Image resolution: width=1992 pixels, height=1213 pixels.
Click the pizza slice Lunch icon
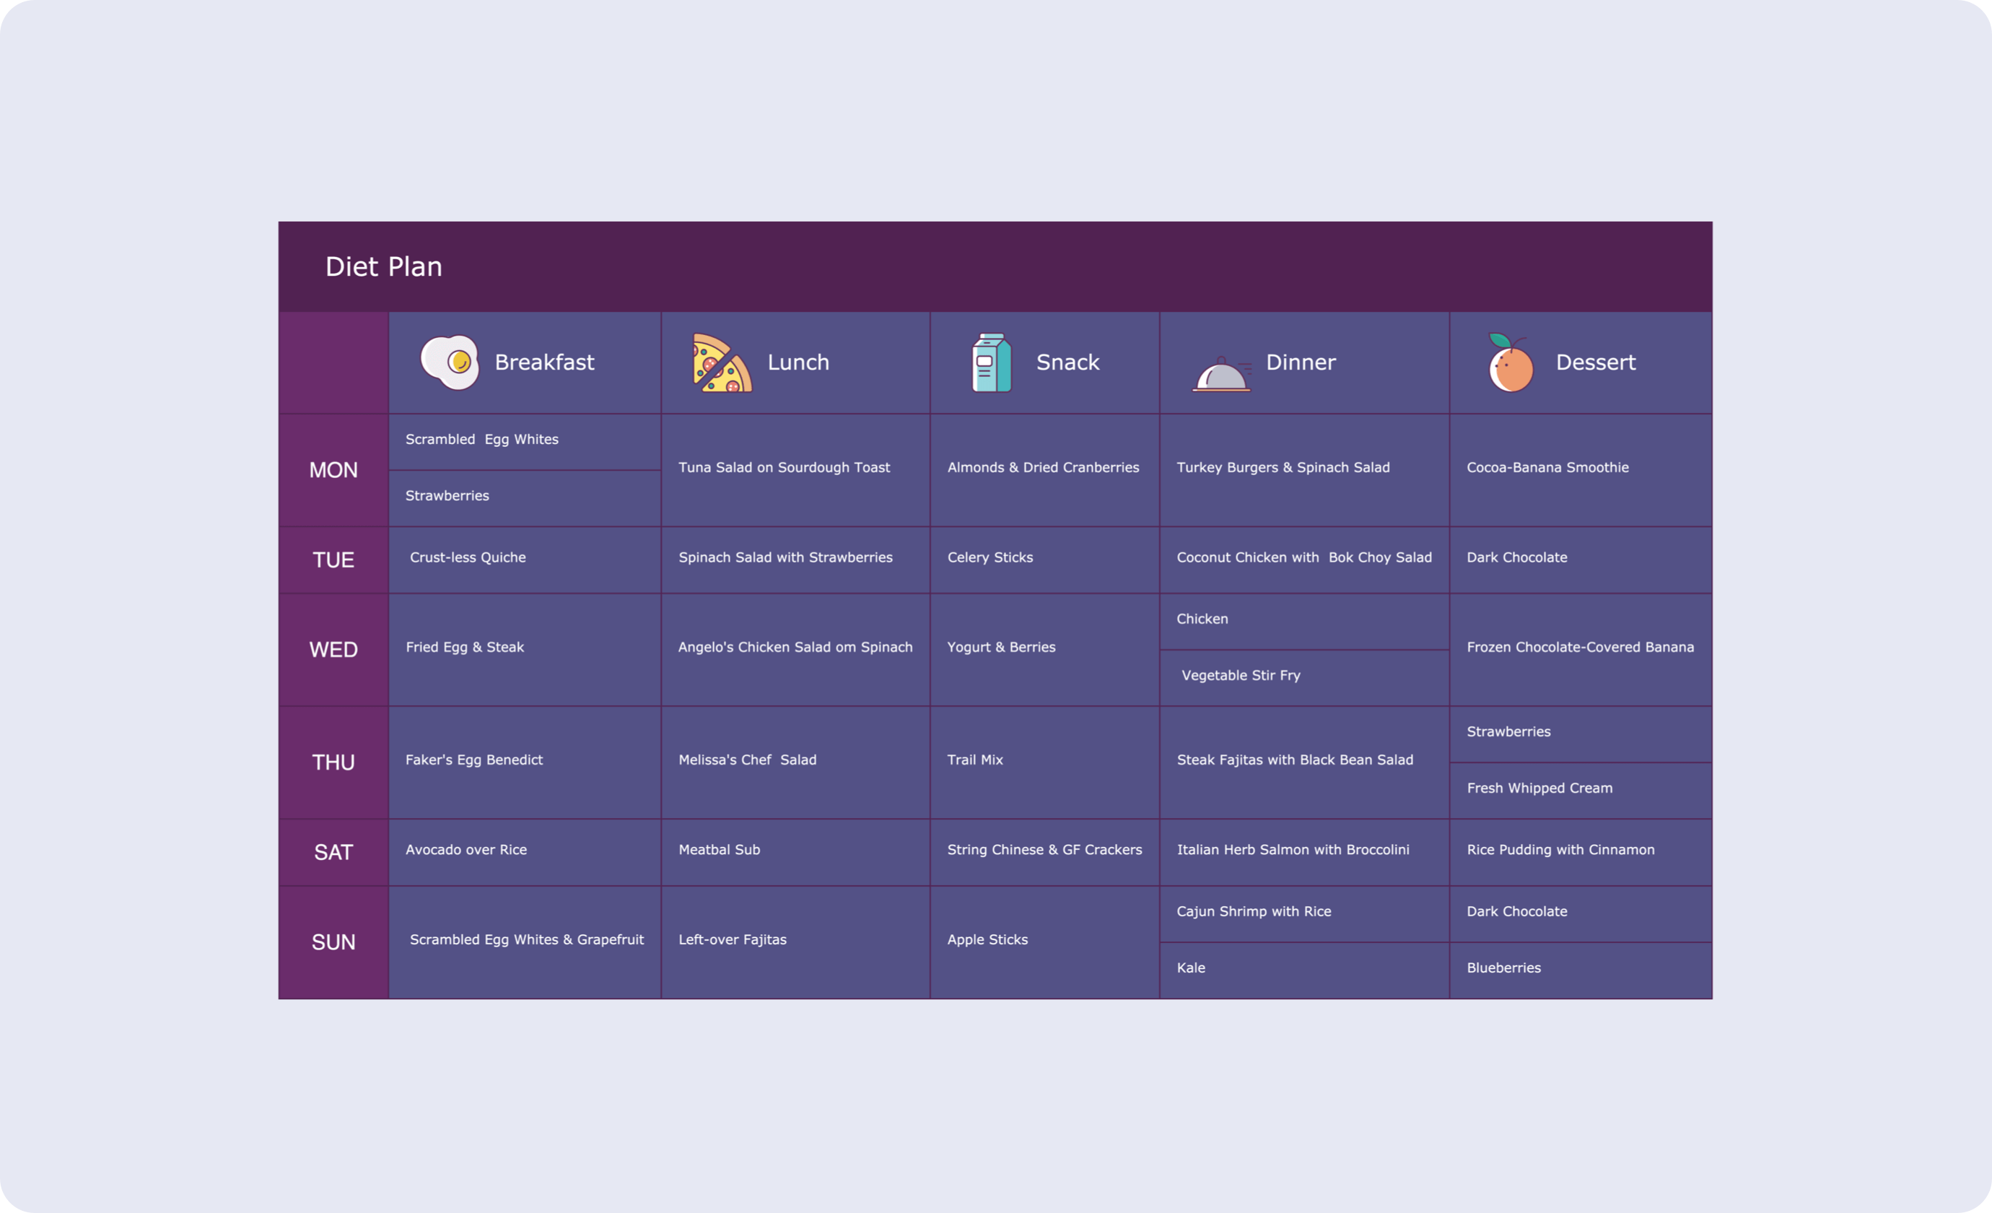click(x=721, y=364)
